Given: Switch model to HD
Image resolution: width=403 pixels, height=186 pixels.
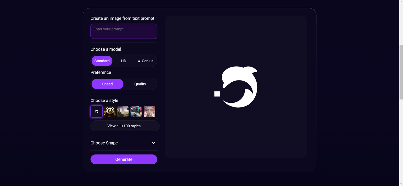Looking at the screenshot, I should [x=123, y=61].
